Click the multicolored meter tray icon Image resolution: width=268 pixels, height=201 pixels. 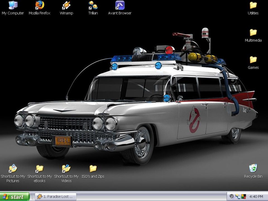(243, 196)
